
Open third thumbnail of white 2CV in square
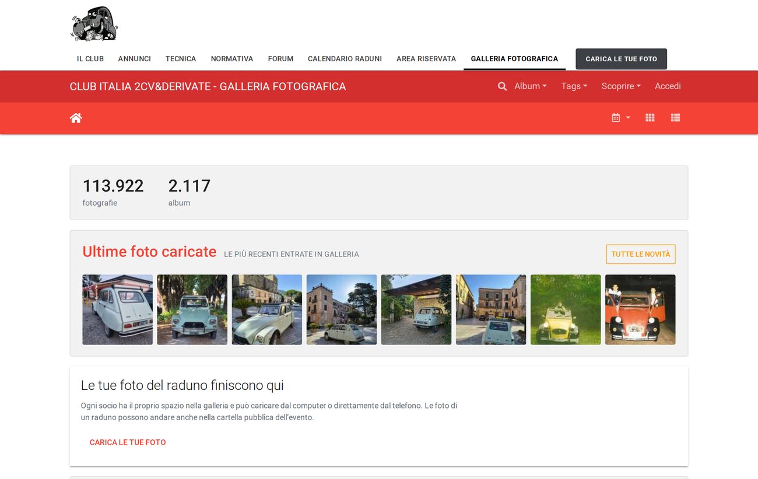click(x=266, y=309)
